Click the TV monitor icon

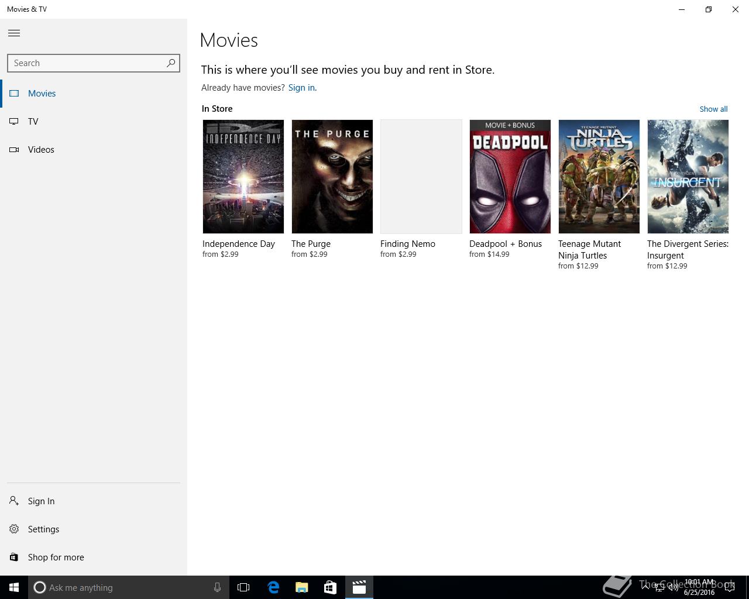point(14,122)
